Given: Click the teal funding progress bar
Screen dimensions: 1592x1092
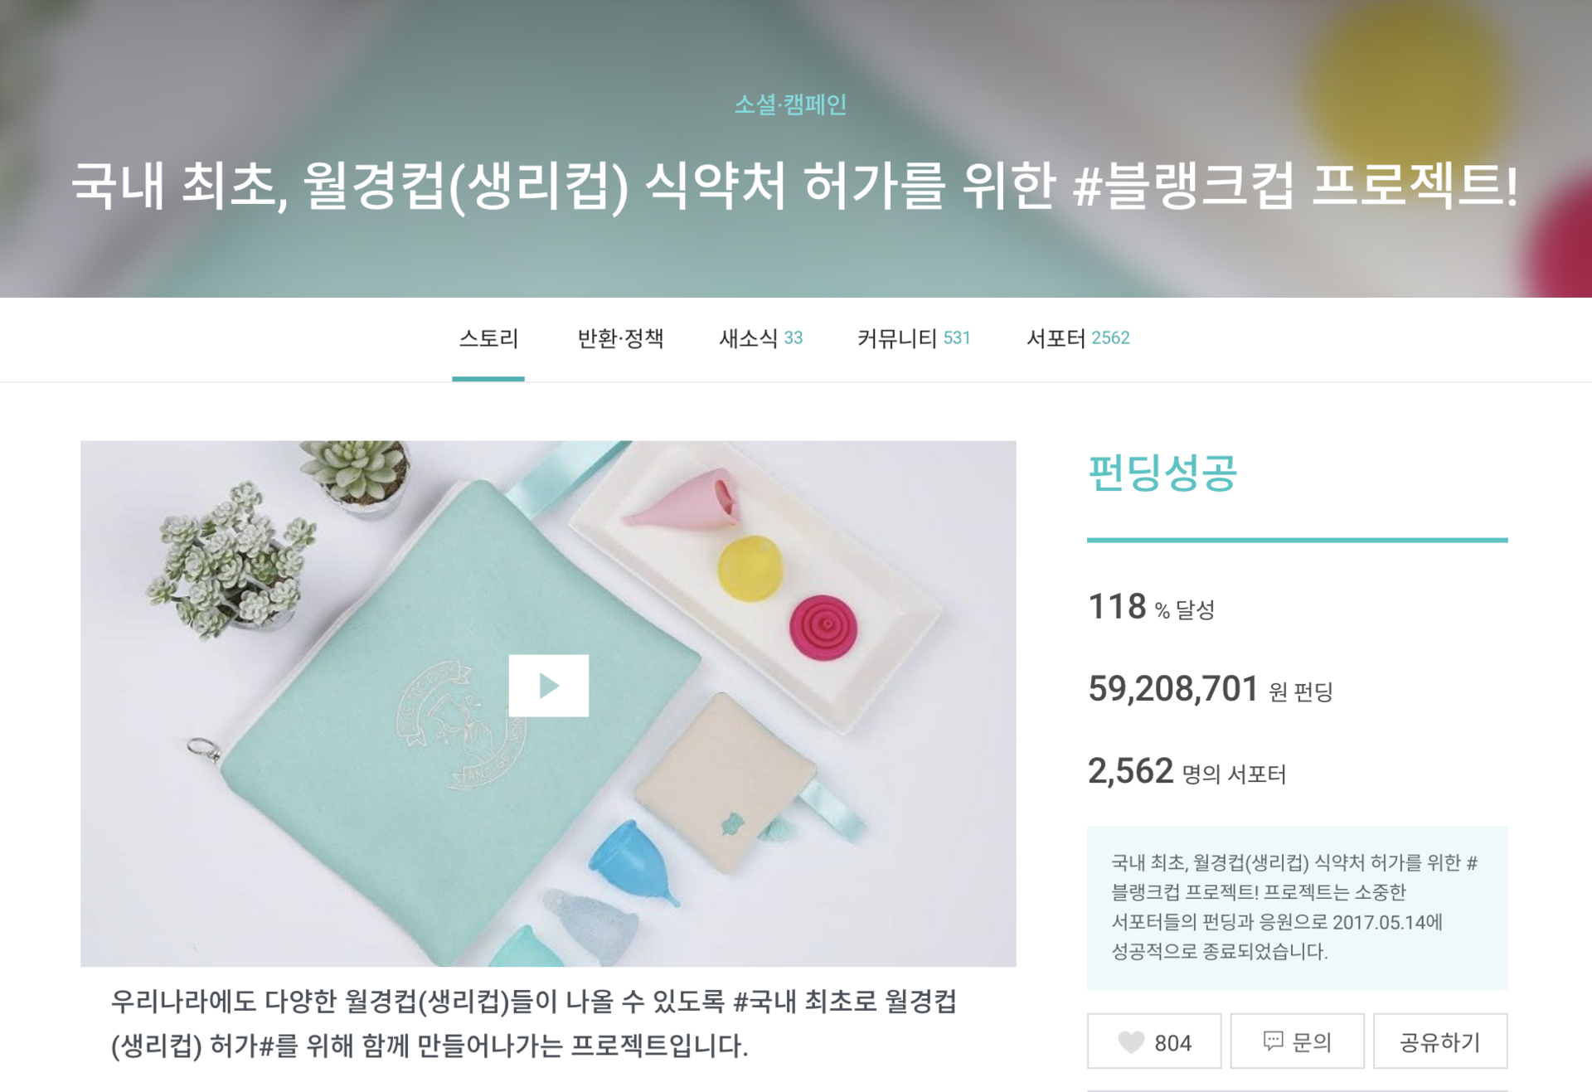Looking at the screenshot, I should click(1297, 540).
